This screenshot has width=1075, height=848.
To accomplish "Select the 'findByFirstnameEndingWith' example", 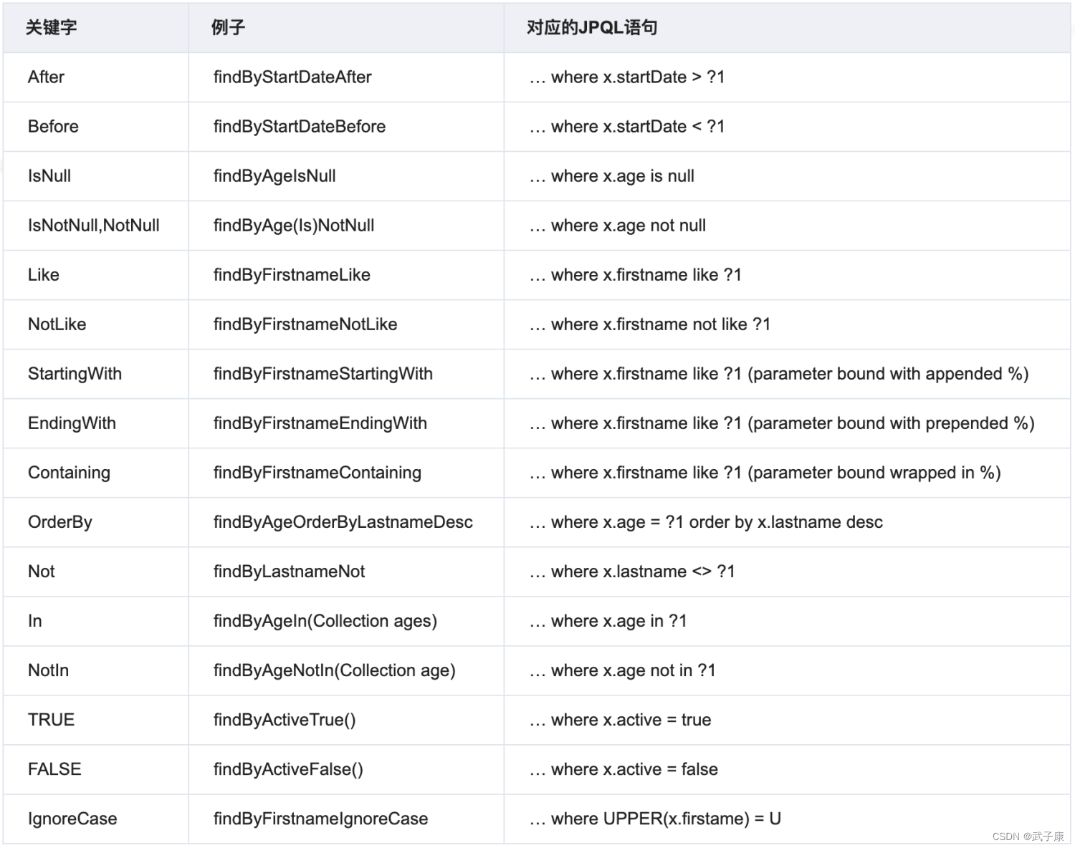I will tap(320, 423).
